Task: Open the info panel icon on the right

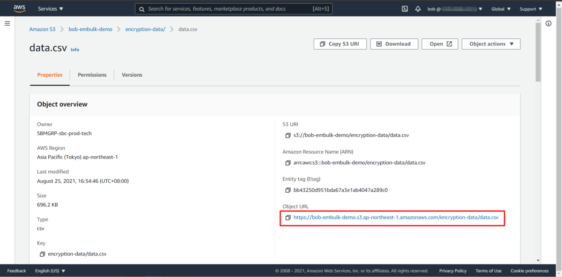Action: [x=548, y=23]
